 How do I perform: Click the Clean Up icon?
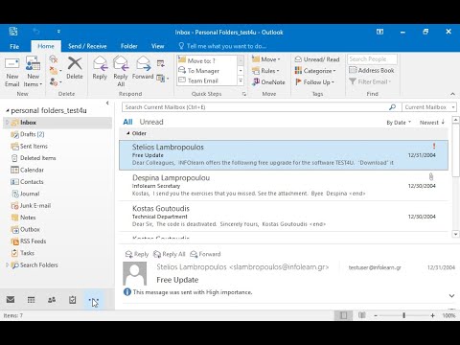coord(54,70)
